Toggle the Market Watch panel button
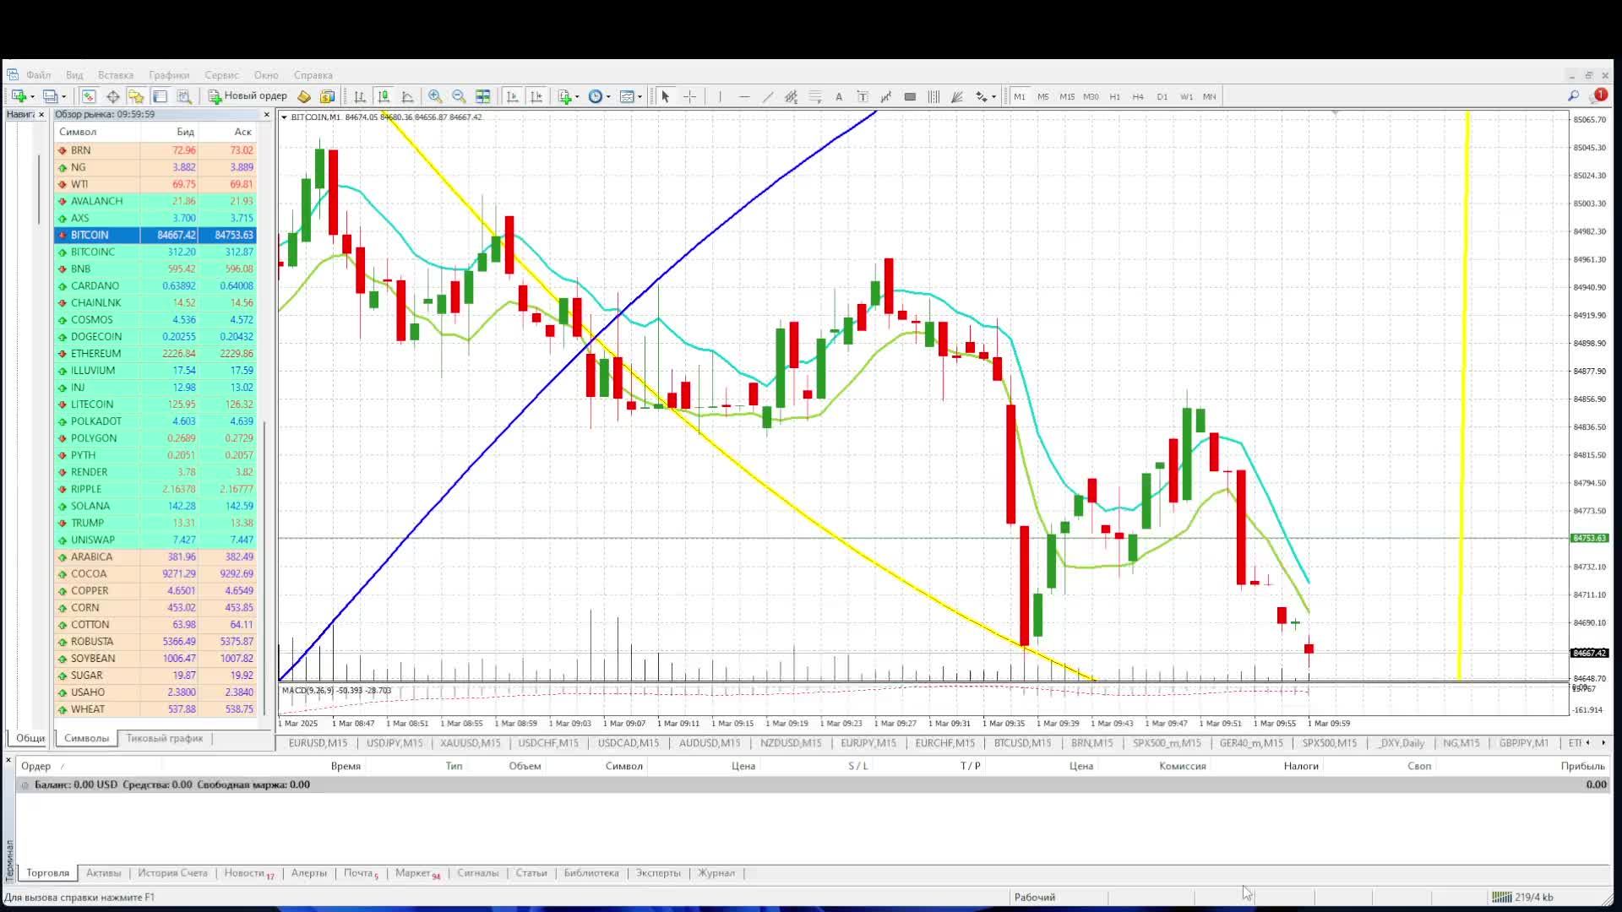This screenshot has width=1622, height=912. (89, 96)
